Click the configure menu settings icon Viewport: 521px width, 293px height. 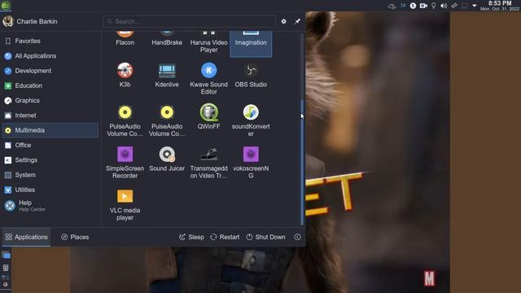coord(283,21)
